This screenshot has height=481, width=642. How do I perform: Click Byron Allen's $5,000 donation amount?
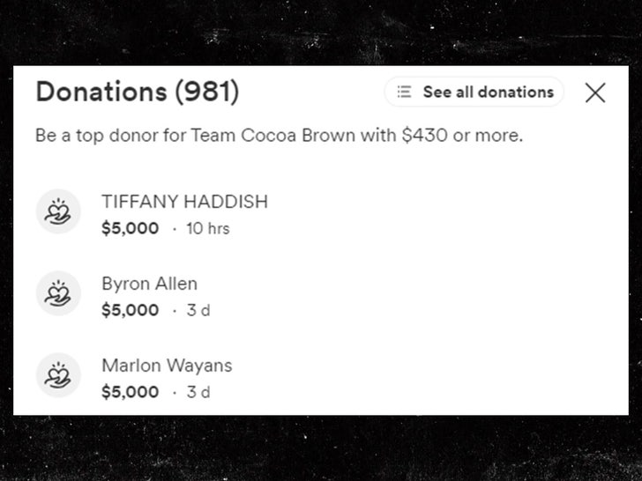(130, 311)
